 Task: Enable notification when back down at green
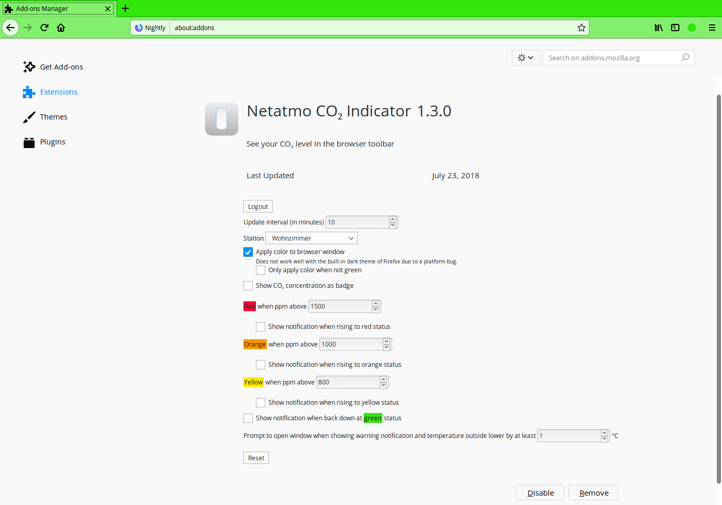(248, 418)
